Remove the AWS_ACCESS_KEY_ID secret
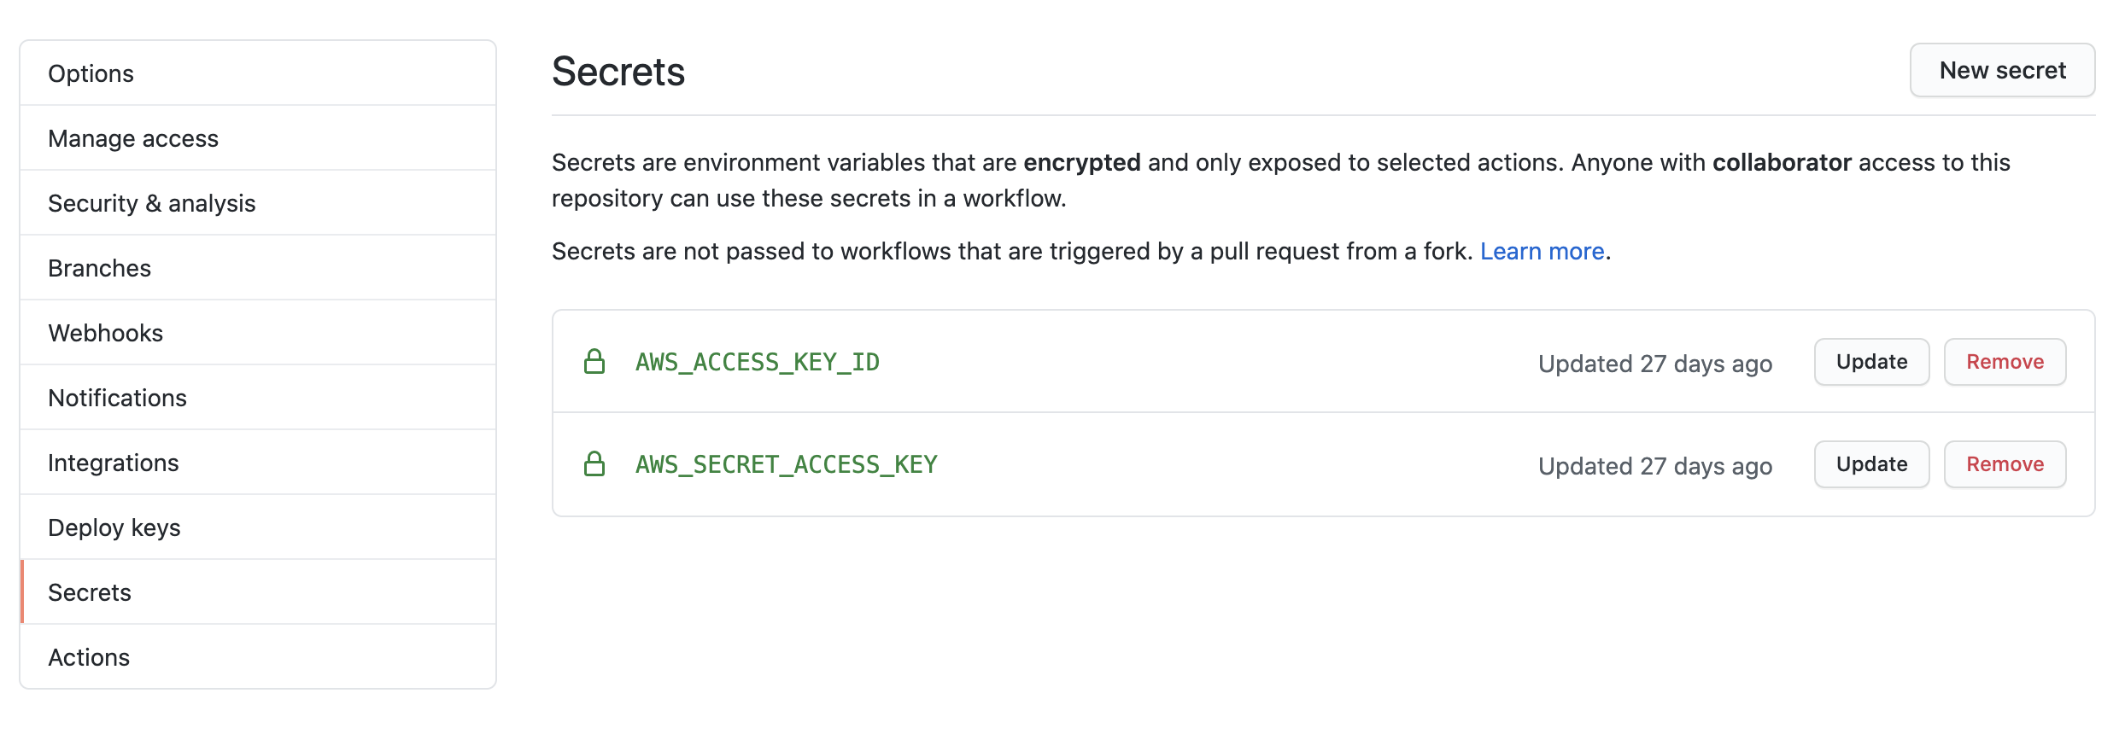Screen dimensions: 2125x734 pos(2005,362)
